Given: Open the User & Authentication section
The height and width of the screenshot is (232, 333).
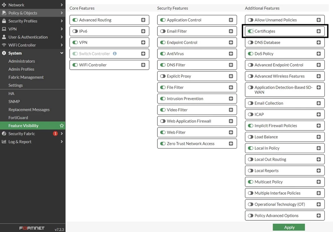Looking at the screenshot, I should coord(33,37).
